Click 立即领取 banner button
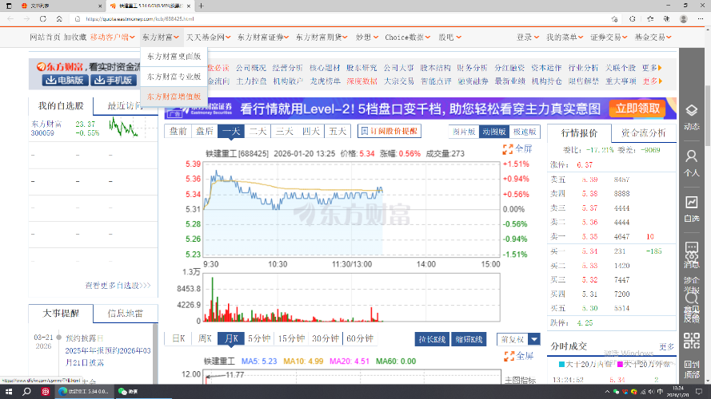Image resolution: width=711 pixels, height=399 pixels. 637,109
